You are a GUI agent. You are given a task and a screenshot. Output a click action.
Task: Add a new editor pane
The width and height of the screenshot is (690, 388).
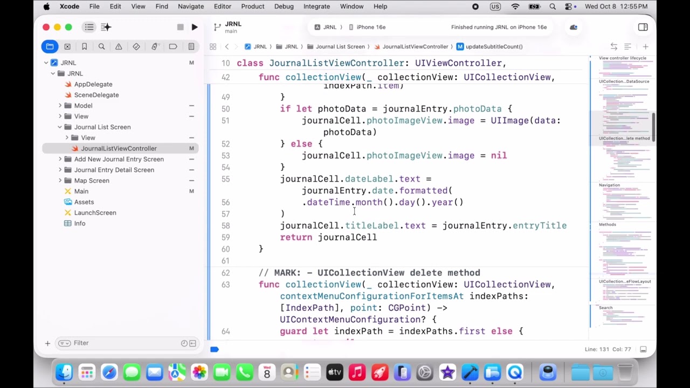645,46
